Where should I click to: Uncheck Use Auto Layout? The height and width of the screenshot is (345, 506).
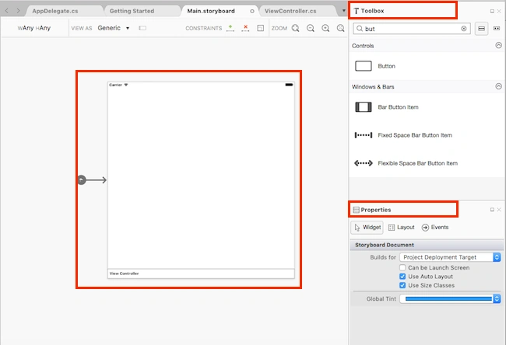(402, 277)
